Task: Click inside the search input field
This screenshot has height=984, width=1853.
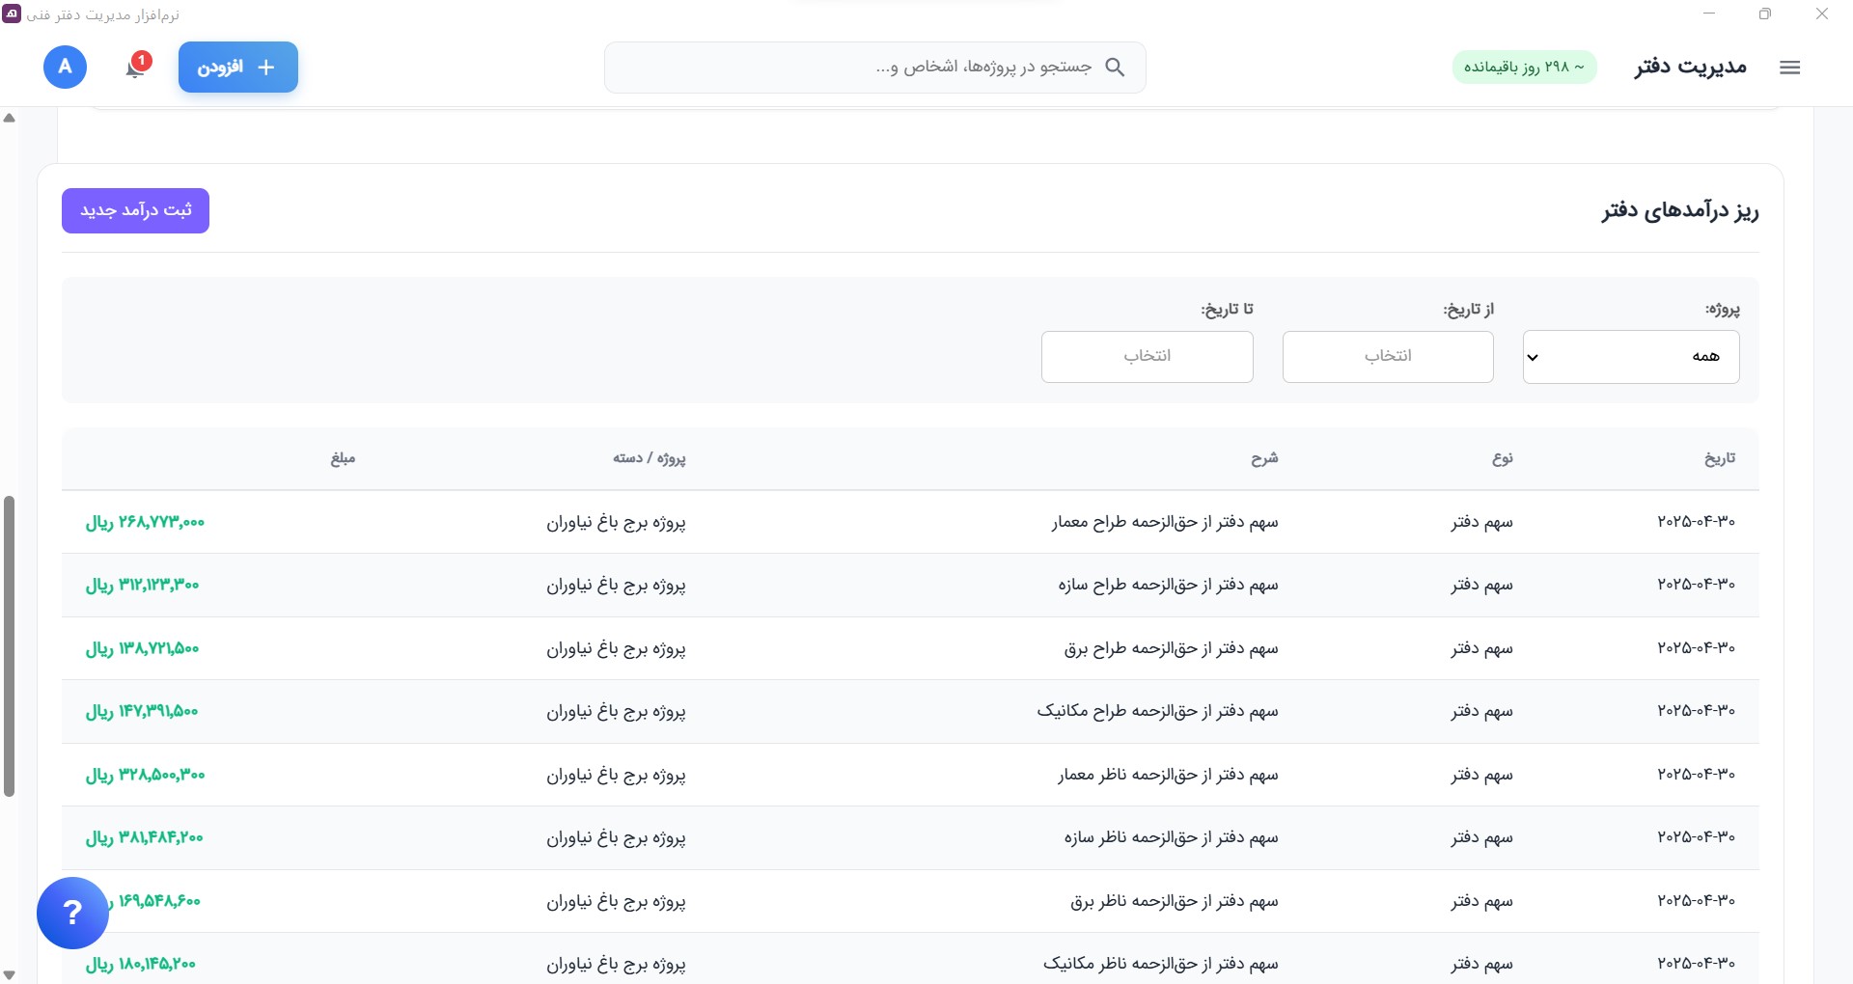Action: pyautogui.click(x=869, y=67)
